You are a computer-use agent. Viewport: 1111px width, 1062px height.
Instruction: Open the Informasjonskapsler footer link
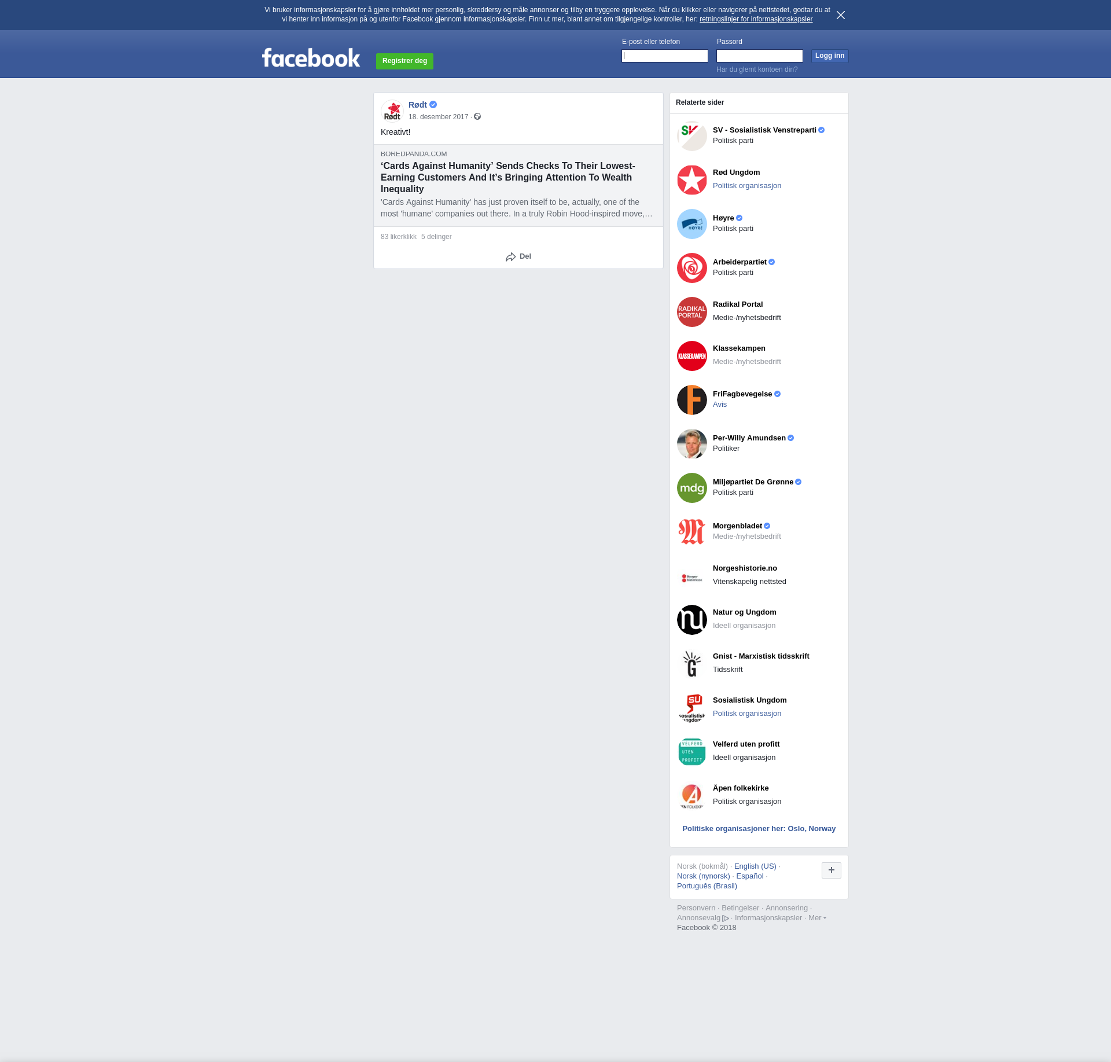[768, 918]
